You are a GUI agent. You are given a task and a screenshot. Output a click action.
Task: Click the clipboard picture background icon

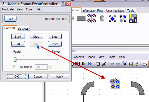(x=131, y=64)
